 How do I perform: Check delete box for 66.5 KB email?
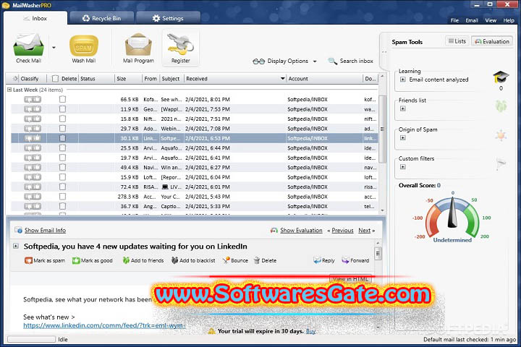[62, 99]
